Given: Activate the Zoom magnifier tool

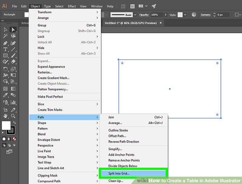Looking at the screenshot, I should point(13,116).
